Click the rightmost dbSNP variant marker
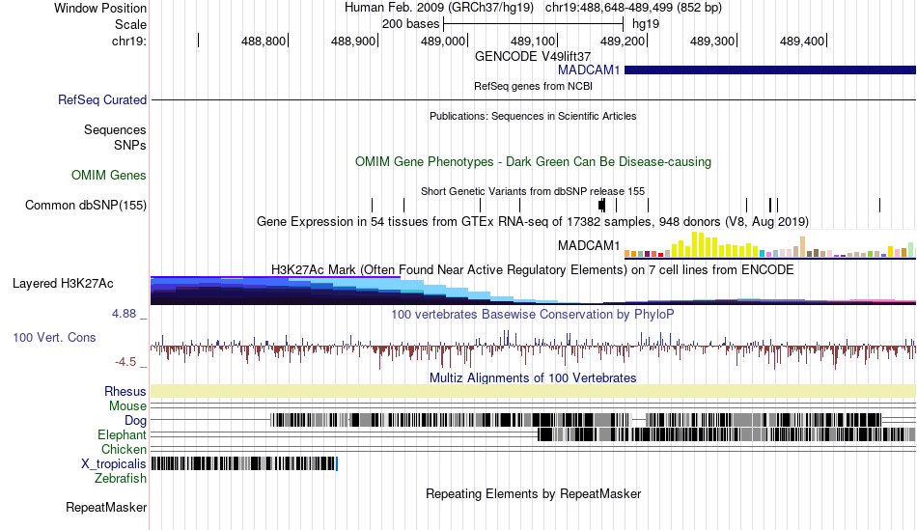917x530 pixels. pyautogui.click(x=879, y=205)
